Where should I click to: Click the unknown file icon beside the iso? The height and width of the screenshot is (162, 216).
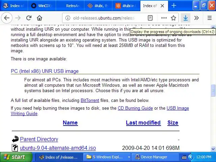15,148
